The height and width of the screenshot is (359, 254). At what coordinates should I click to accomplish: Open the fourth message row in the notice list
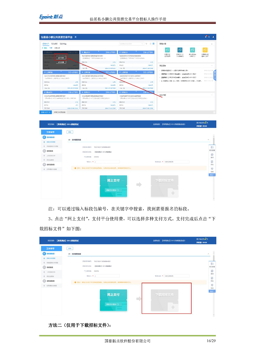point(186,81)
